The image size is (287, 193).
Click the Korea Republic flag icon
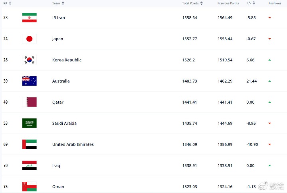tap(29, 60)
